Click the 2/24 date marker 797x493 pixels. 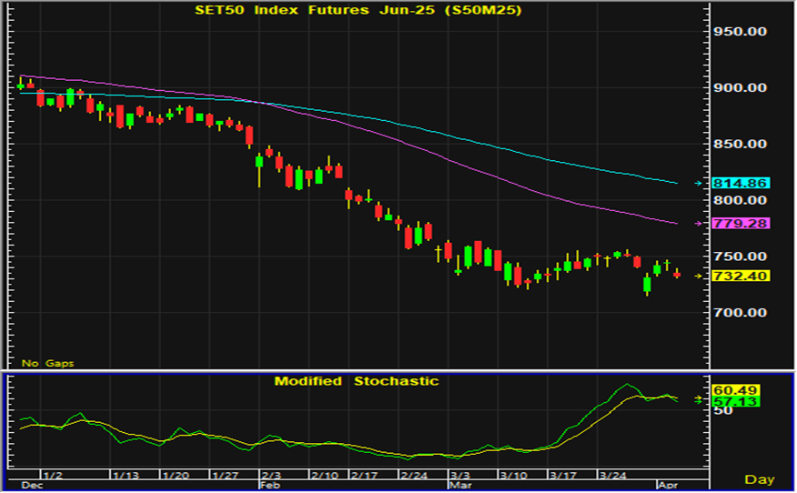(x=414, y=476)
